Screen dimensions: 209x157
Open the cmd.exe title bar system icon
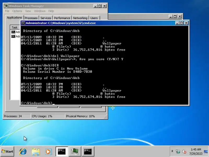point(23,23)
